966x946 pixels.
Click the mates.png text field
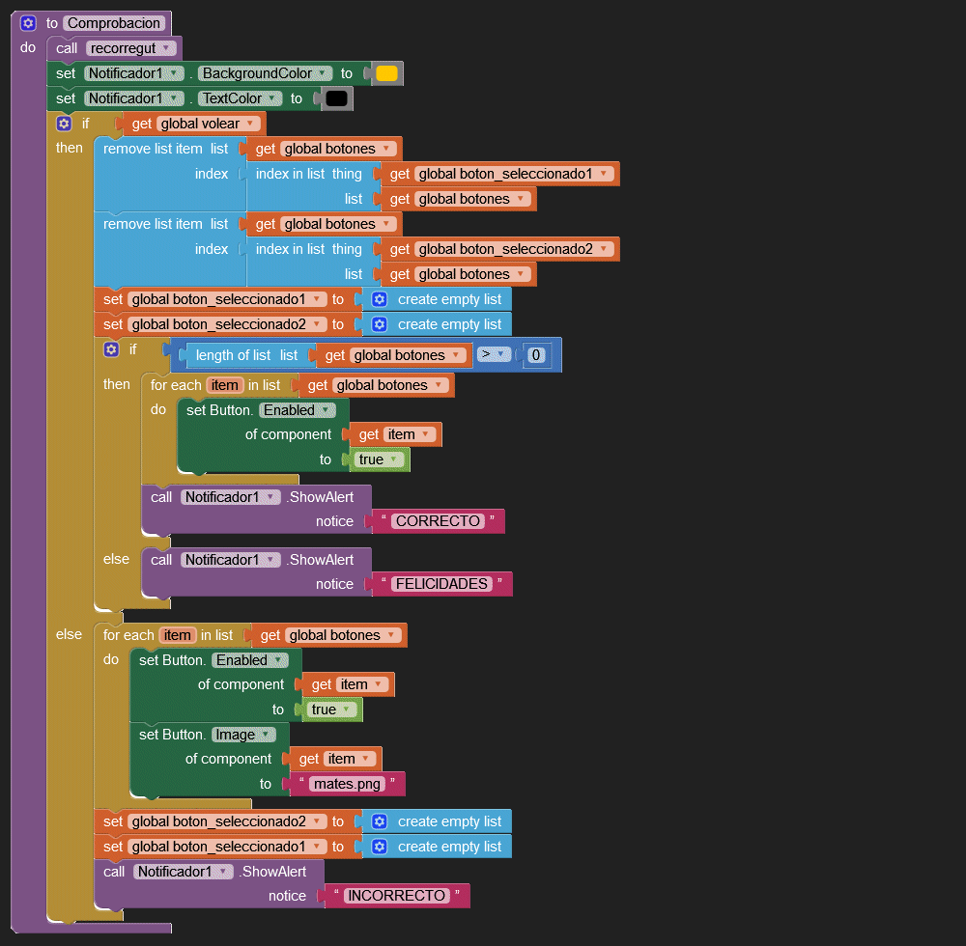click(346, 784)
